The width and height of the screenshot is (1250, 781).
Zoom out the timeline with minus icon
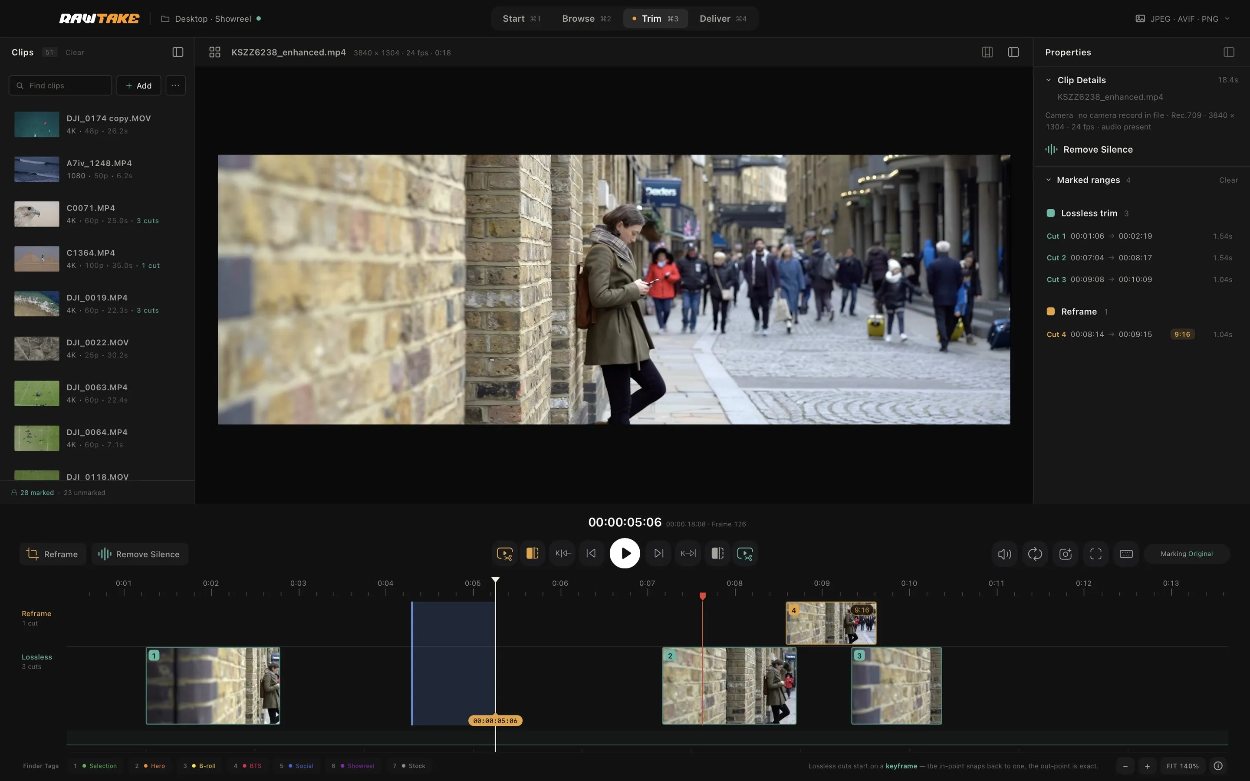coord(1125,766)
